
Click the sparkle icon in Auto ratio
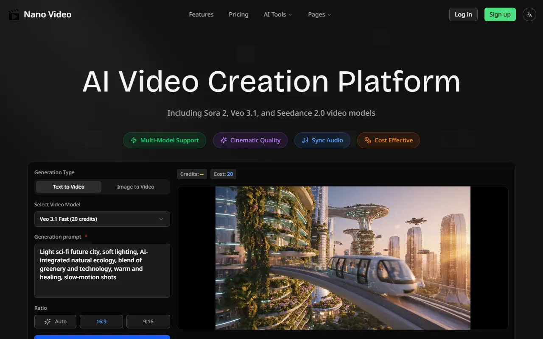(x=48, y=322)
